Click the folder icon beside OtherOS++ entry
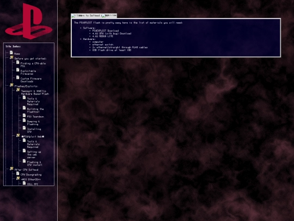The width and height of the screenshot is (294, 221). click(18, 178)
